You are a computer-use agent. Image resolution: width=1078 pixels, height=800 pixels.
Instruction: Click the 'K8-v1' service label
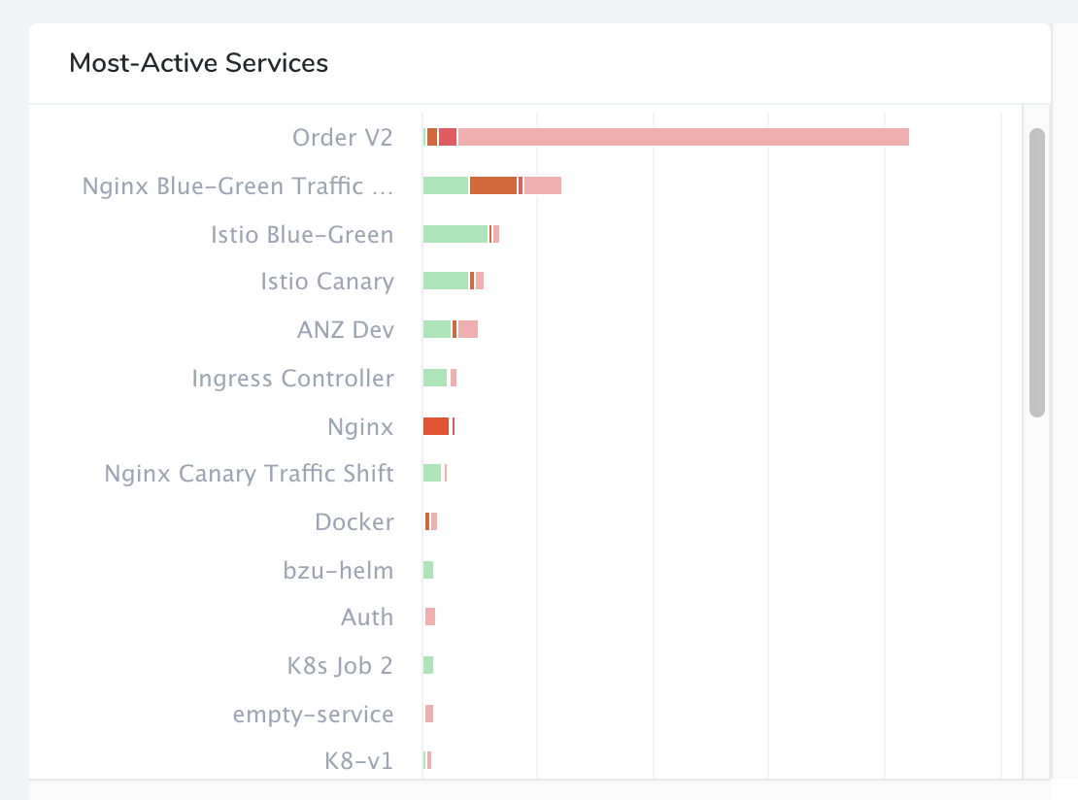pos(359,761)
